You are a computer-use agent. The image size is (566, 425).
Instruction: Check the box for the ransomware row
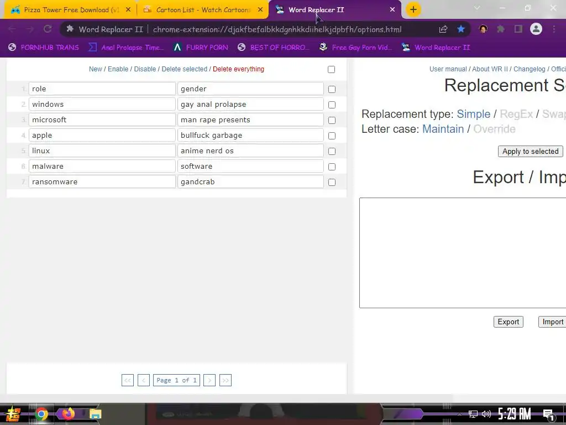[x=332, y=183]
